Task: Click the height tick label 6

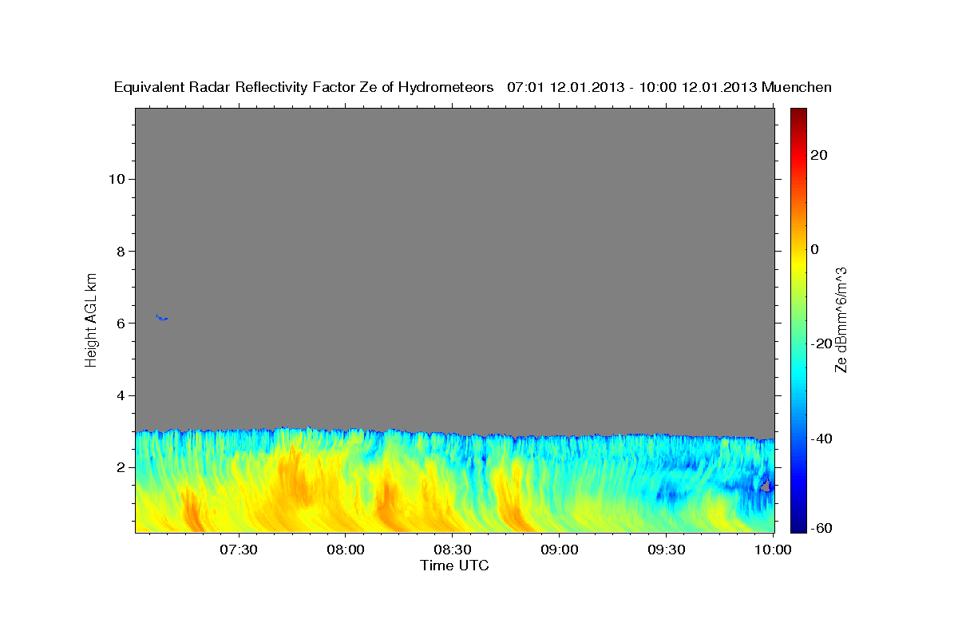Action: pos(120,323)
